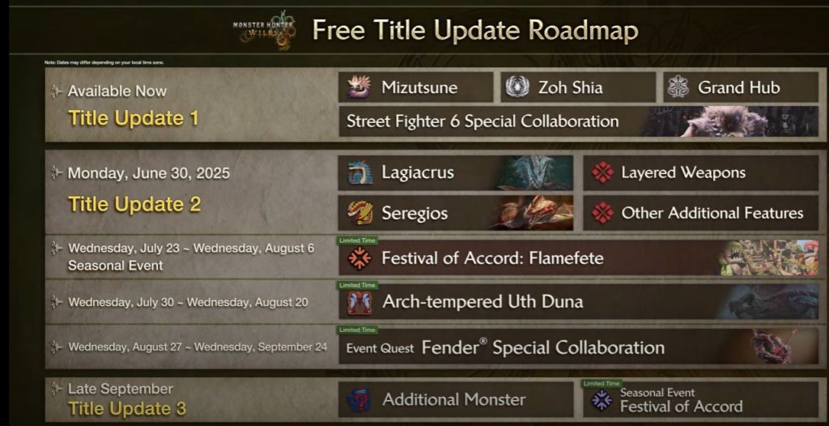829x426 pixels.
Task: Click the Lagiacrus monster icon
Action: (360, 173)
